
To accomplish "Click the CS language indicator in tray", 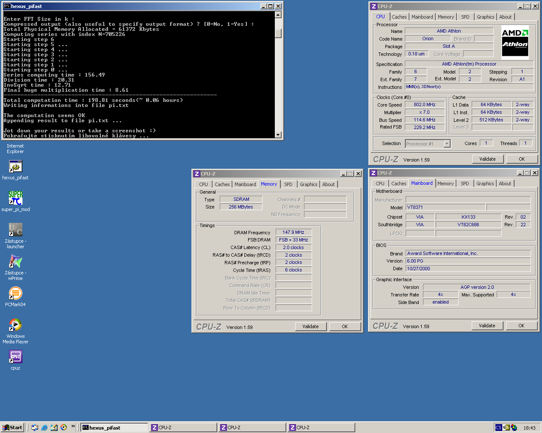I will click(498, 428).
